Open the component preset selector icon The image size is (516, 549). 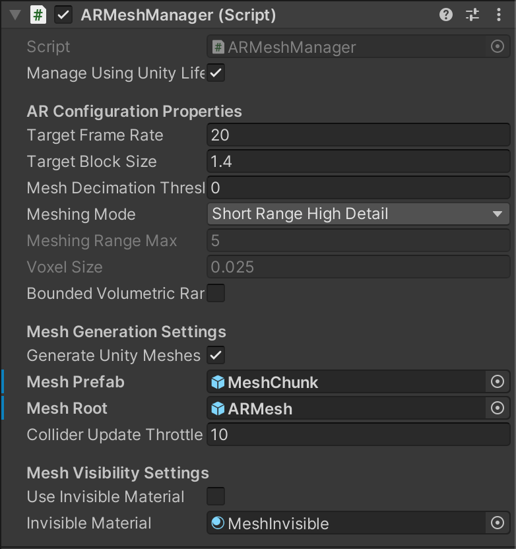[472, 15]
